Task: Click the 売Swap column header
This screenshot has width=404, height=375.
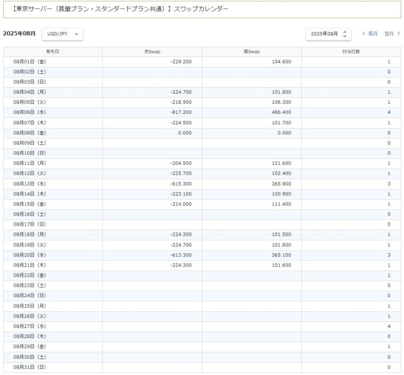Action: coord(152,52)
